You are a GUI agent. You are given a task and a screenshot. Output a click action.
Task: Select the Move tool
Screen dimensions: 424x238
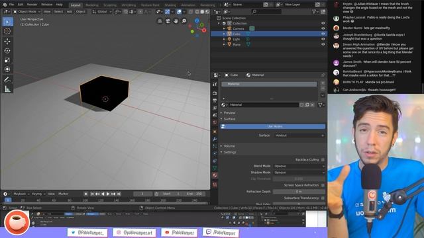(7, 41)
